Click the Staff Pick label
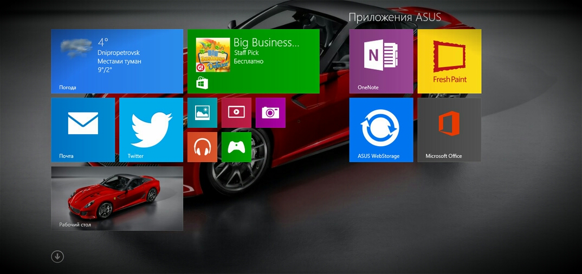 pos(246,53)
